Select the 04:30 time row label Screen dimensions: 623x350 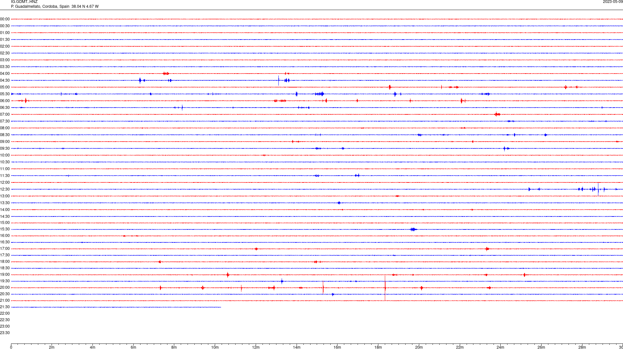click(5, 80)
